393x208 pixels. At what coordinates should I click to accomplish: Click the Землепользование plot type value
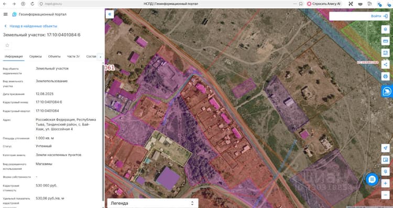click(x=52, y=81)
